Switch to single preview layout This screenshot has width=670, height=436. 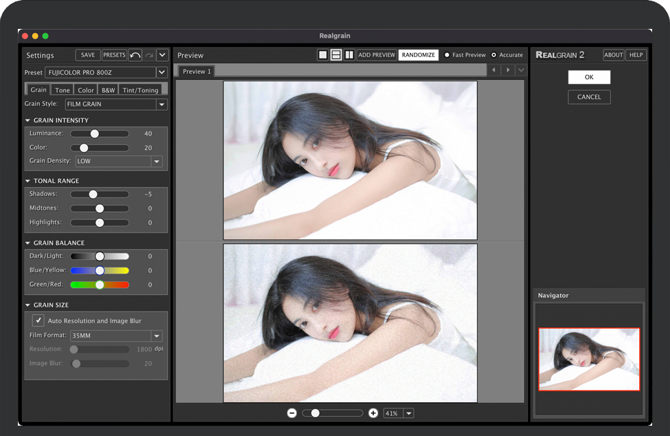(x=322, y=55)
